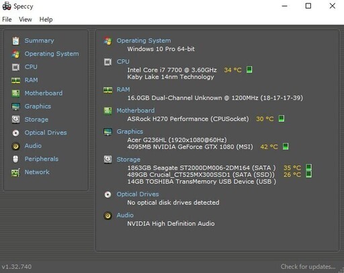Click the Graphics monitor icon in sidebar
This screenshot has height=273, width=344.
click(15, 106)
